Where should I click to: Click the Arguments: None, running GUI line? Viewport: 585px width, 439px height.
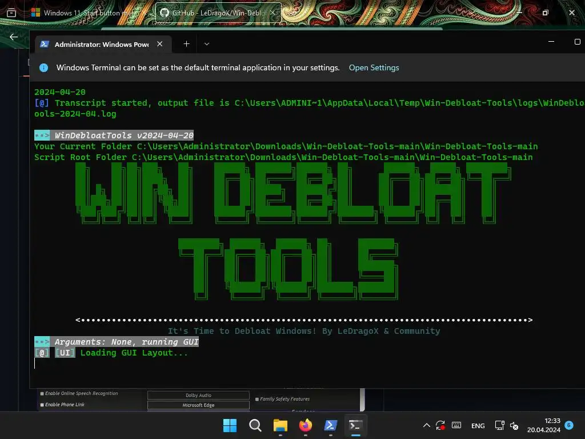pos(126,342)
